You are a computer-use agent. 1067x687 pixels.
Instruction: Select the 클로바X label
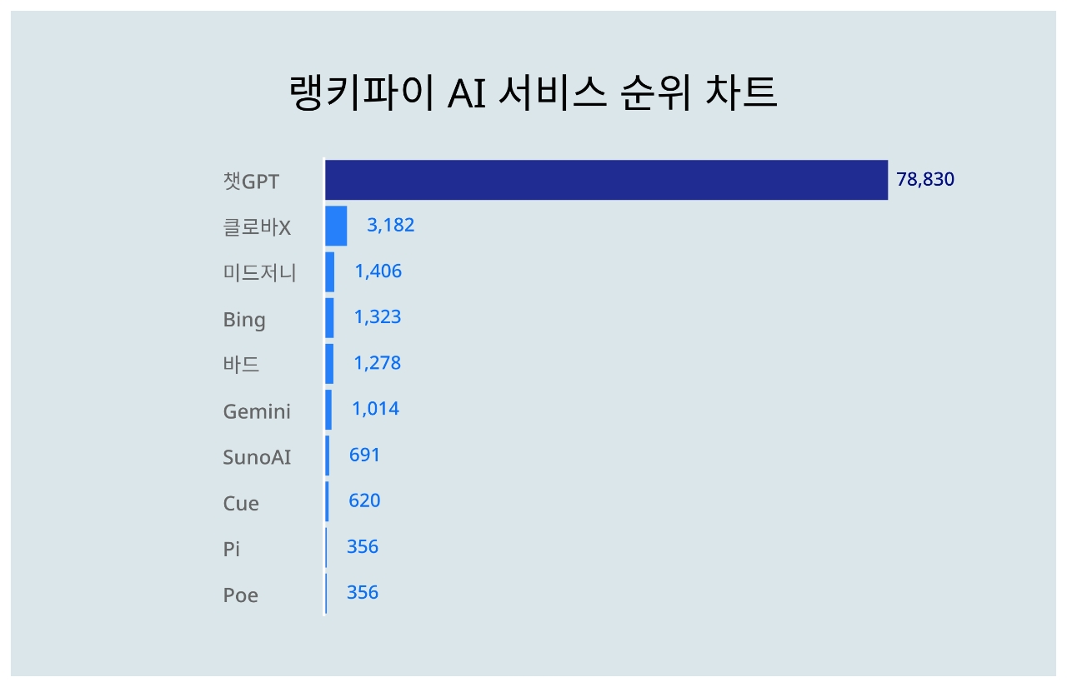tap(257, 227)
